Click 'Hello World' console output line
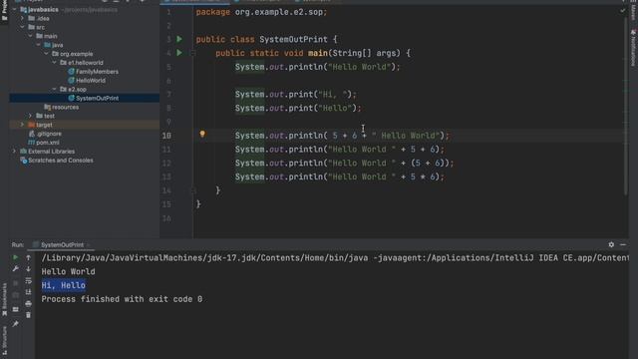638x359 pixels. 69,271
